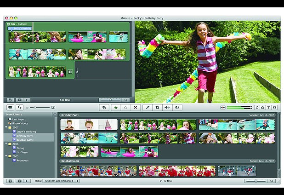Click the small thumbnail size icon
Screen dimensions: 284x195
point(27,108)
